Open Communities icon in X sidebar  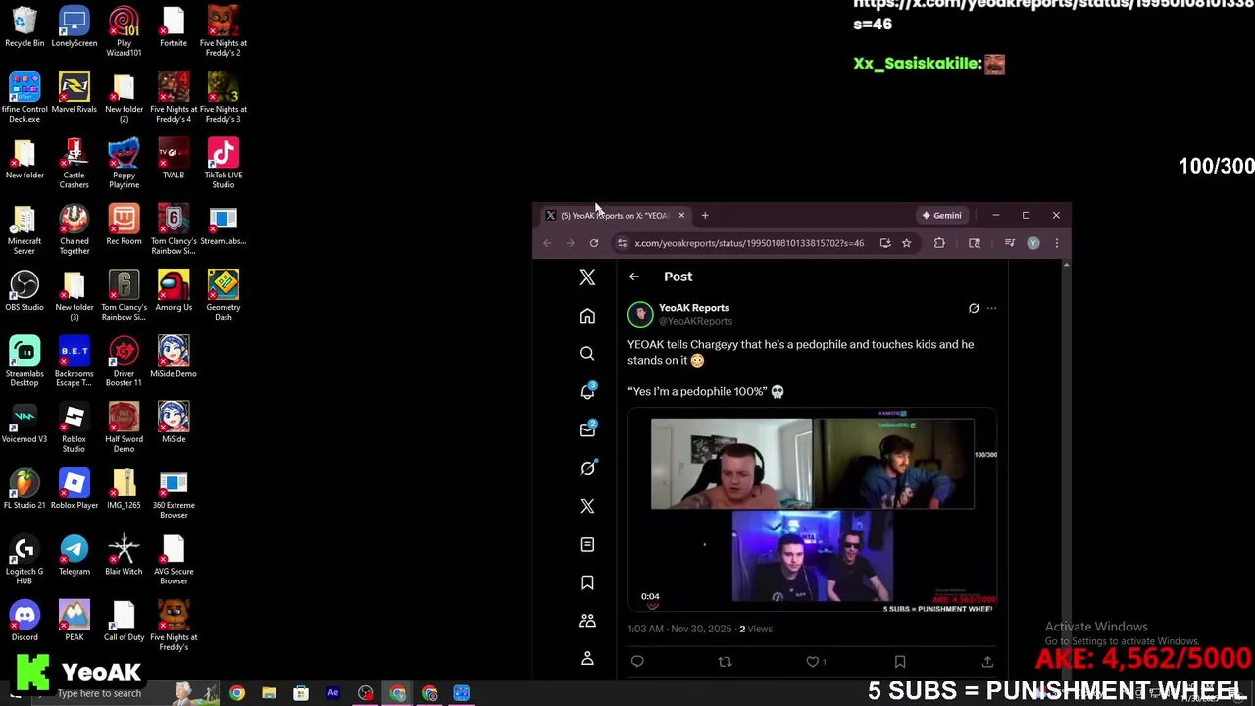pyautogui.click(x=587, y=621)
